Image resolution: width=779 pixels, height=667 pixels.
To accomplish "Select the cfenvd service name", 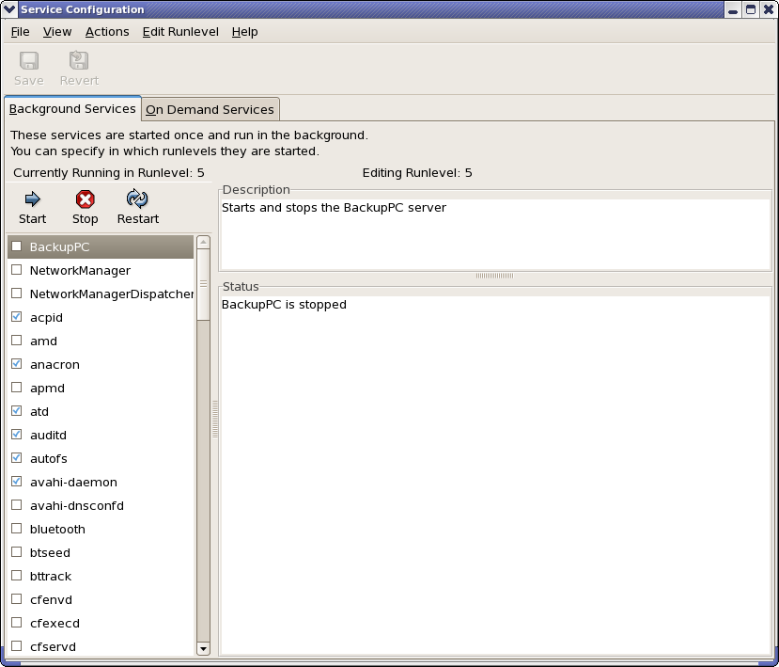I will tap(51, 600).
